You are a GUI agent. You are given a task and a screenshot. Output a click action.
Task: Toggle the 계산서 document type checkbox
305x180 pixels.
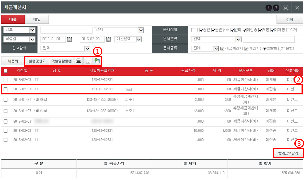(x=246, y=49)
